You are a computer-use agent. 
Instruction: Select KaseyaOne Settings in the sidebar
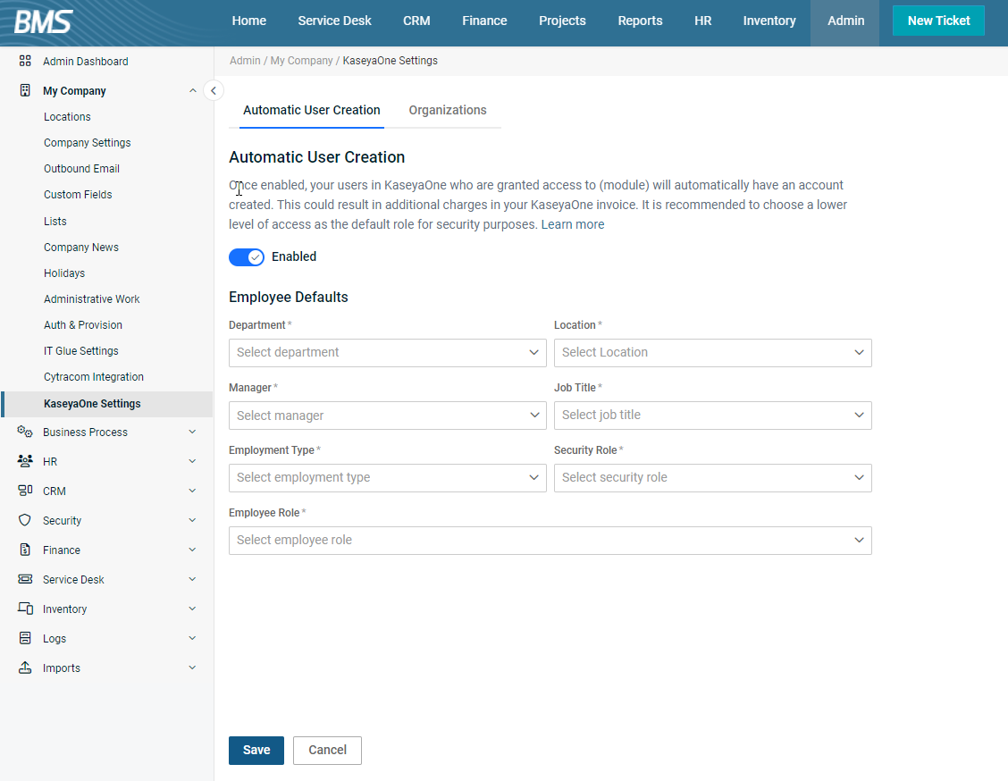click(x=107, y=404)
